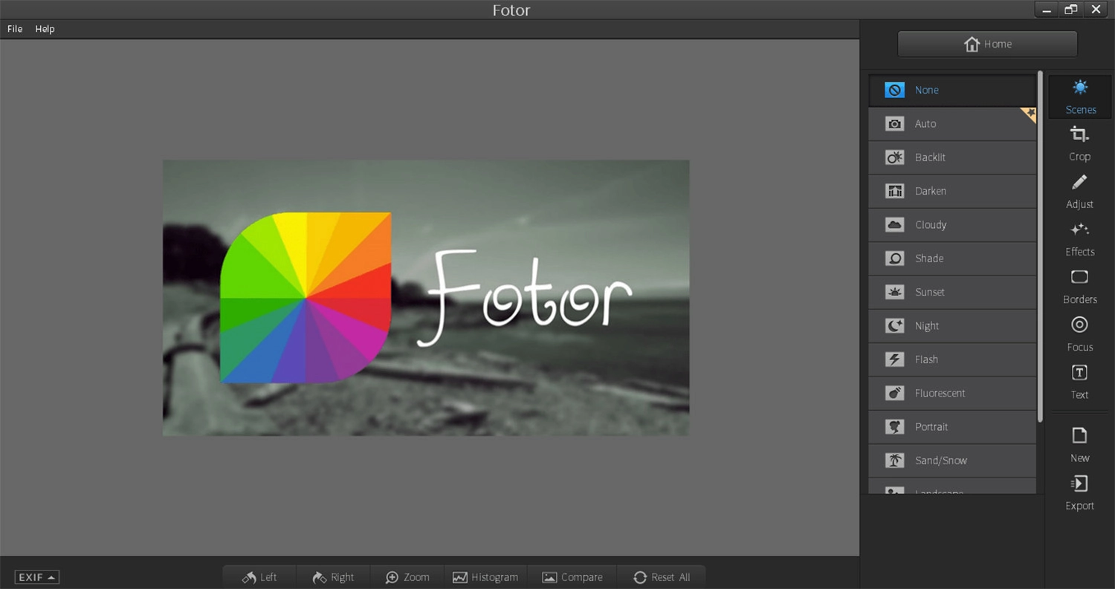Select the Shade scene icon
This screenshot has height=589, width=1115.
tap(894, 258)
